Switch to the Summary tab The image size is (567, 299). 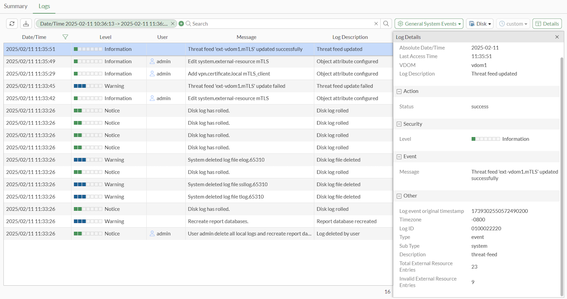(x=16, y=6)
